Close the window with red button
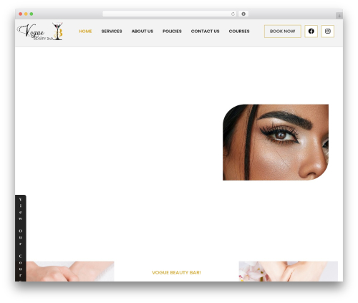 21,14
